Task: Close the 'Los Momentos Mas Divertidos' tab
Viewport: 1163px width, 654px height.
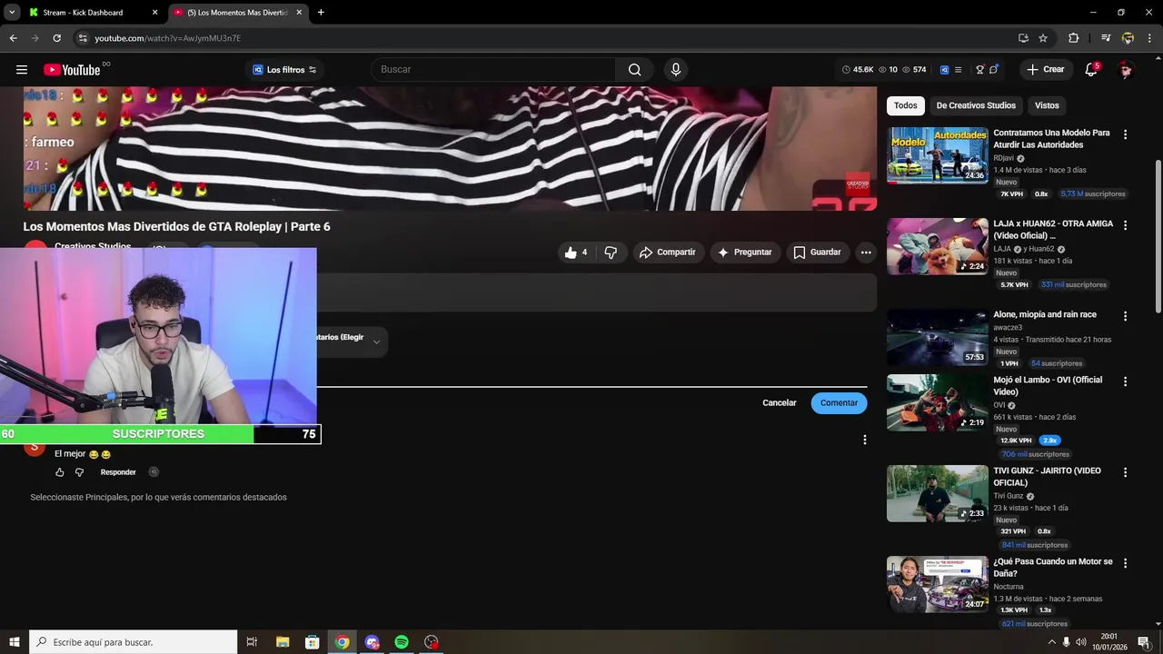Action: click(299, 13)
